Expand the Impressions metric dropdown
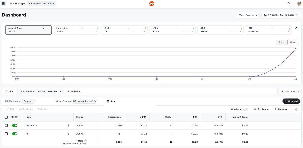The height and width of the screenshot is (148, 303). tap(81, 28)
